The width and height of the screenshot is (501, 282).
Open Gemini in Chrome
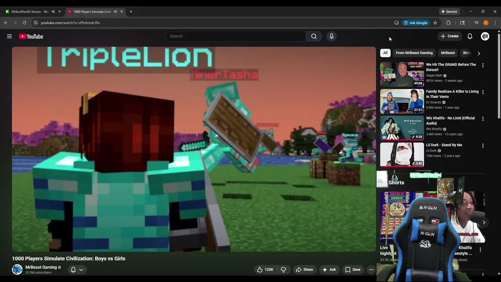click(449, 12)
